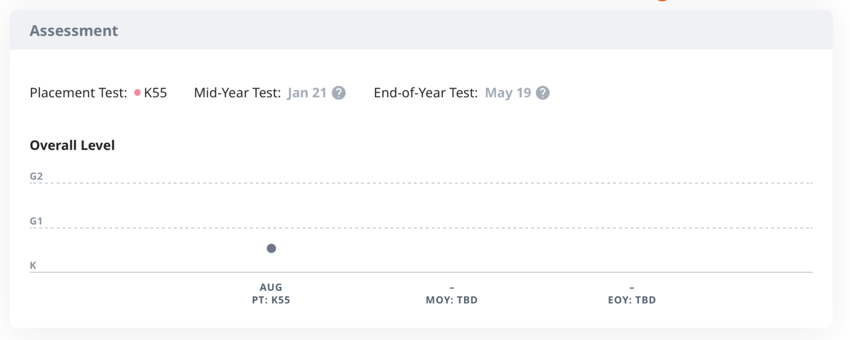This screenshot has width=850, height=340.
Task: Open the May 19 end-of-year date
Action: (x=508, y=93)
